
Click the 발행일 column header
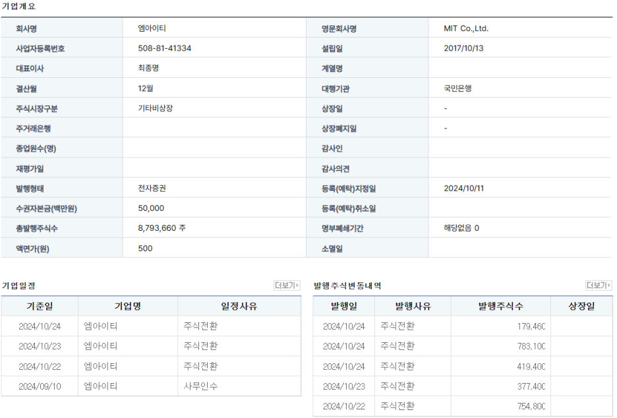tap(344, 306)
